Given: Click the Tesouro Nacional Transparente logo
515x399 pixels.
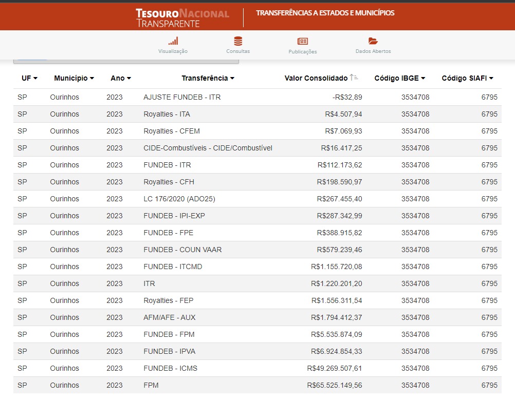Looking at the screenshot, I should point(182,18).
